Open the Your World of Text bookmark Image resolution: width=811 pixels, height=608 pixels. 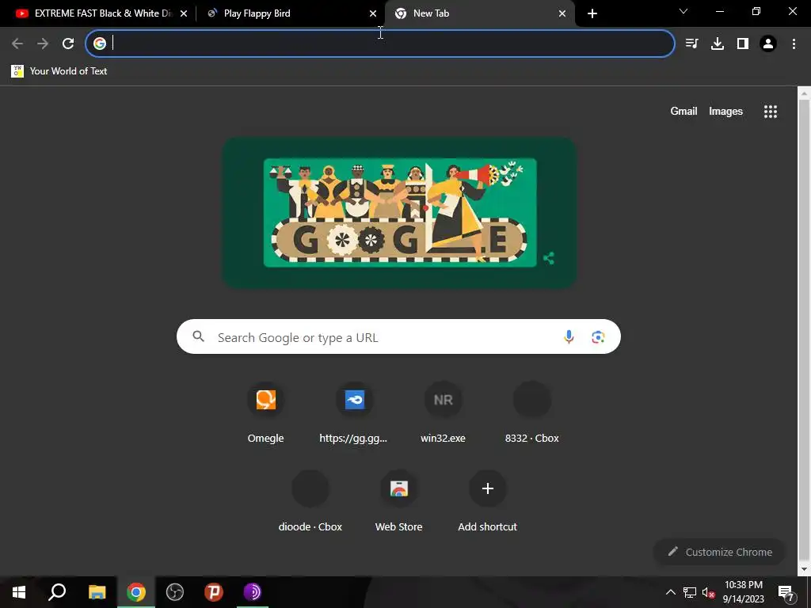pos(59,70)
